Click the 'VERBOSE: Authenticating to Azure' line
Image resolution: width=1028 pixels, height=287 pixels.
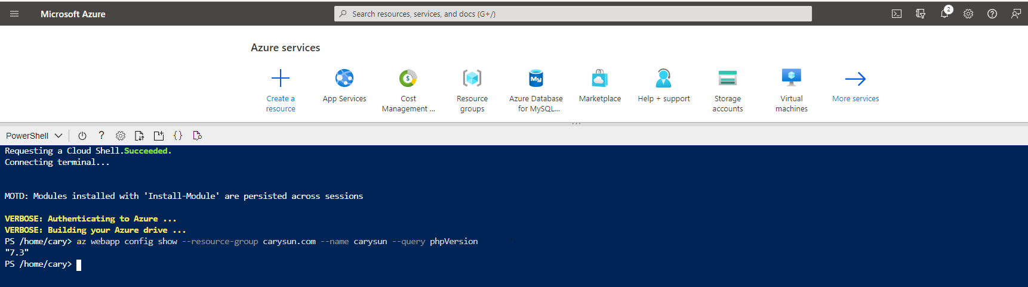[91, 219]
